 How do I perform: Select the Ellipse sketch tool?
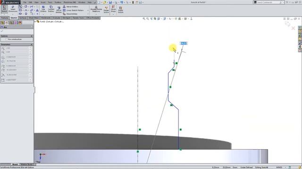[32, 10]
